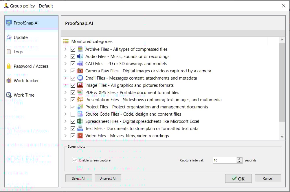
Task: Expand the Text Files category chevron
Action: coord(65,129)
